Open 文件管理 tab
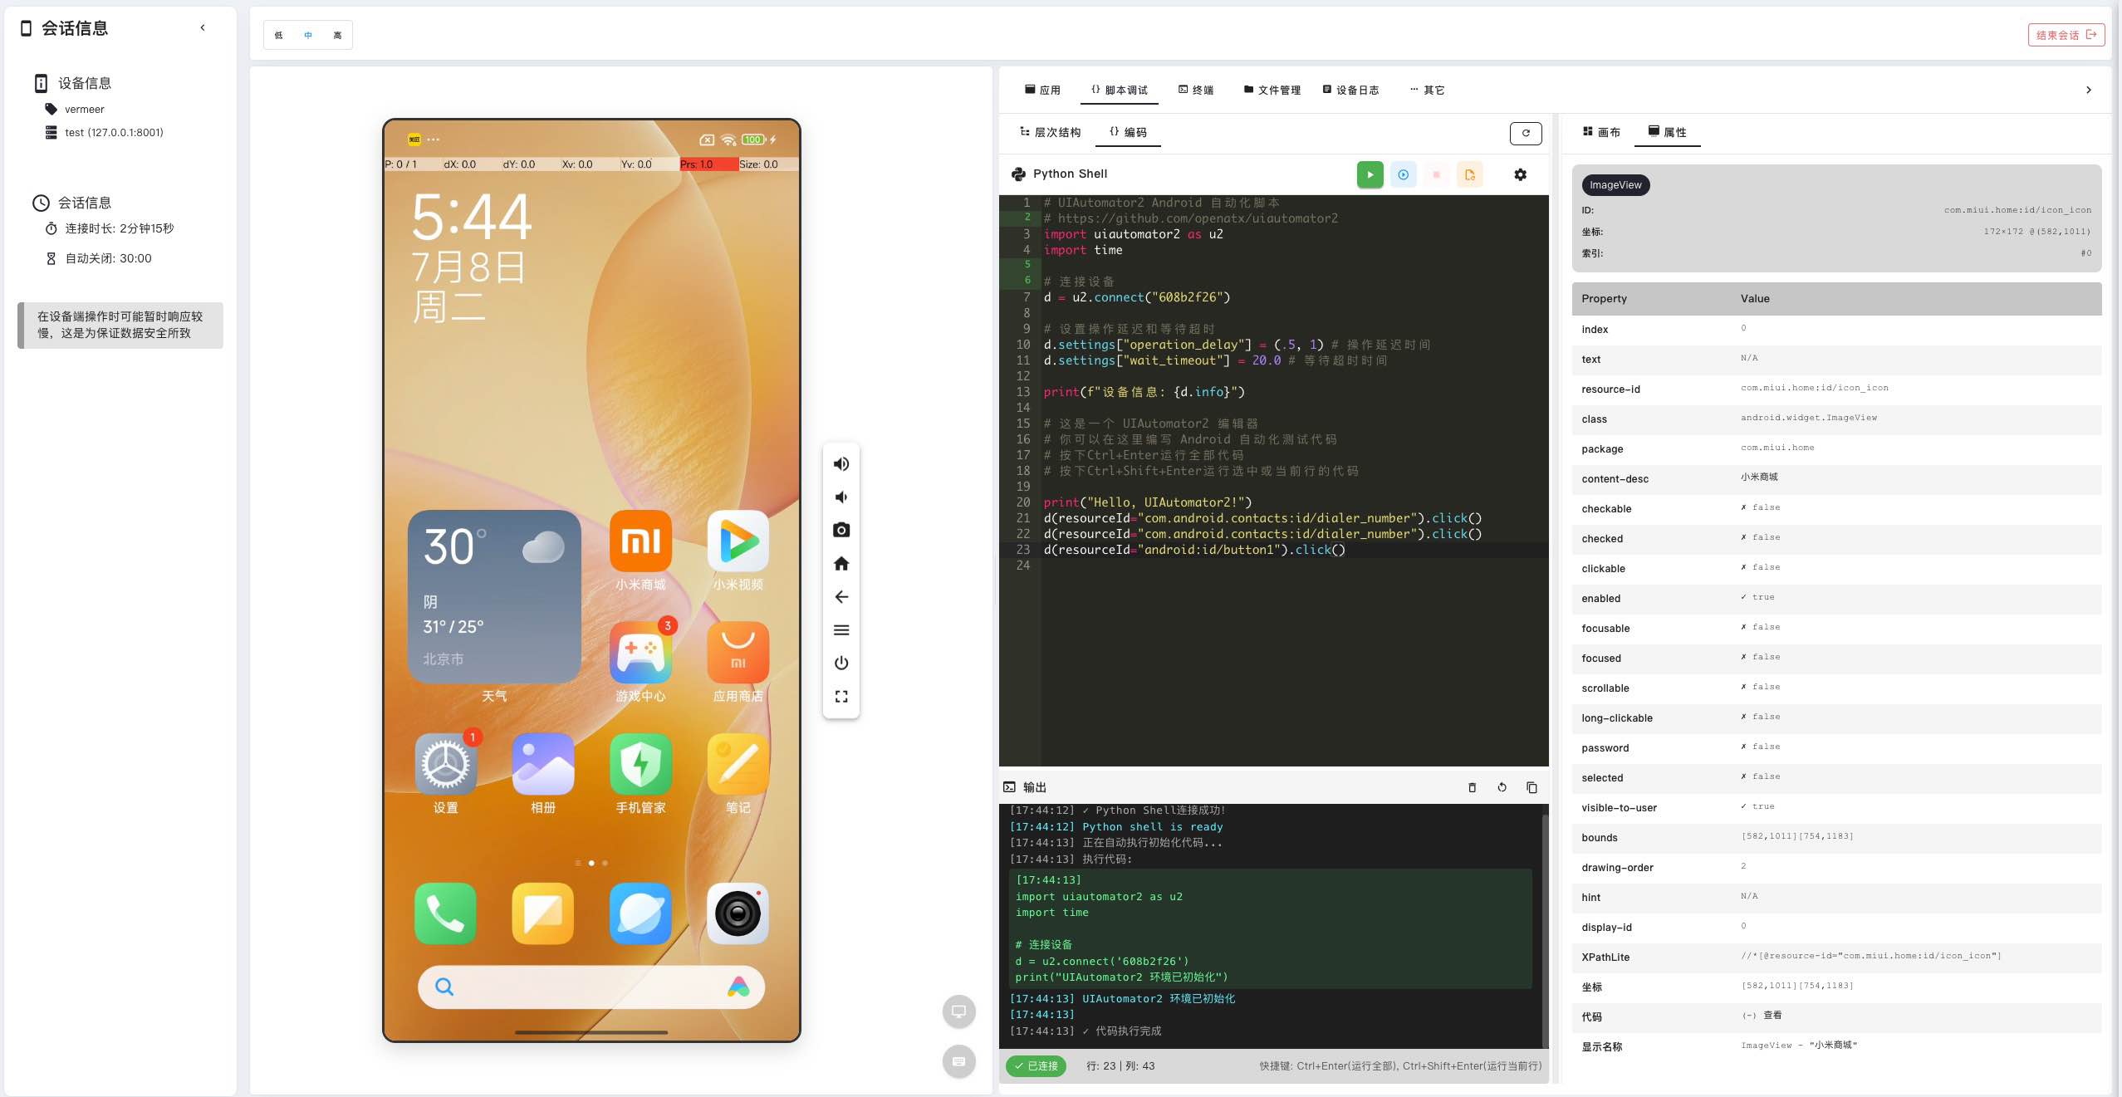 coord(1272,90)
